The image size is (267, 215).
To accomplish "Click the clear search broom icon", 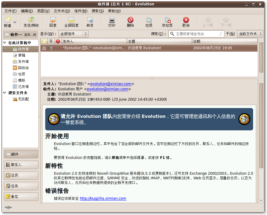I will (220, 34).
